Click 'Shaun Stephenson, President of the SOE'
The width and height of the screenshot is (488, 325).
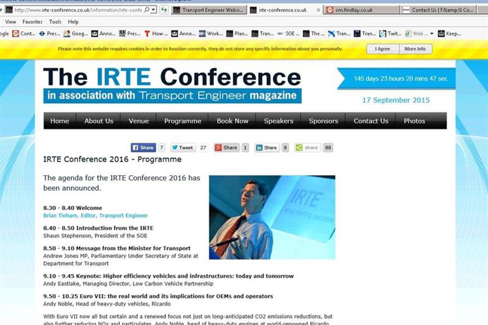[95, 236]
